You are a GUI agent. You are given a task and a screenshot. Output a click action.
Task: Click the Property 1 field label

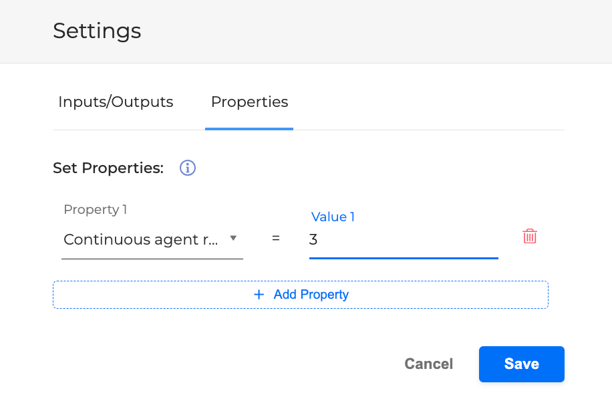(96, 209)
